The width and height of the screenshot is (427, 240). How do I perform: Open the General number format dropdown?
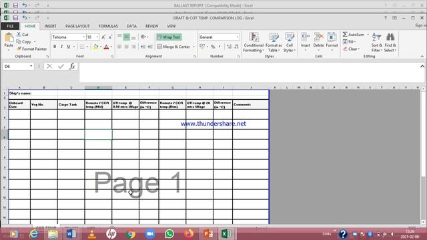(238, 37)
